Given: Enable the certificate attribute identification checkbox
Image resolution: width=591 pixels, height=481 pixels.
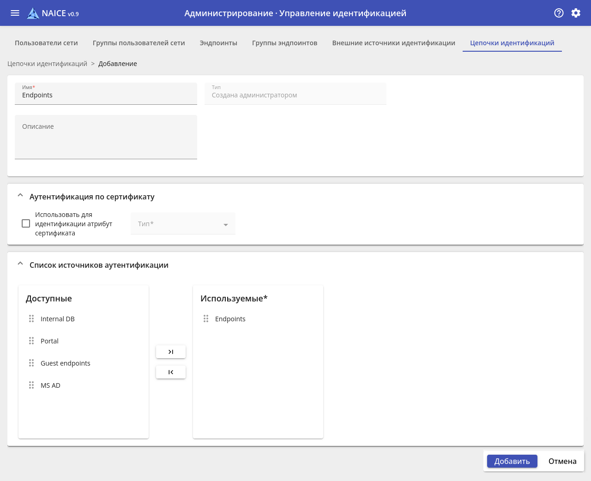Looking at the screenshot, I should pyautogui.click(x=26, y=223).
